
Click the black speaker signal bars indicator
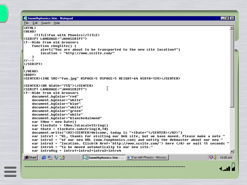click(x=225, y=169)
